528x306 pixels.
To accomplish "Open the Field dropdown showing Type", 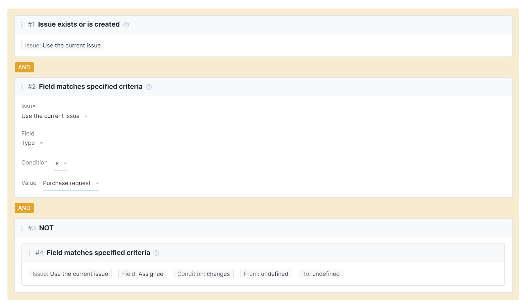I will coord(32,143).
